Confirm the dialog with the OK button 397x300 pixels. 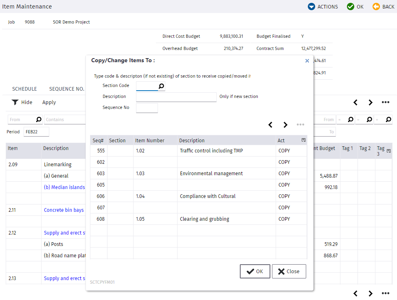pyautogui.click(x=255, y=271)
